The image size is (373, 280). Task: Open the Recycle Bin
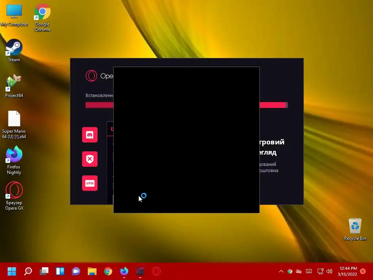pyautogui.click(x=355, y=229)
